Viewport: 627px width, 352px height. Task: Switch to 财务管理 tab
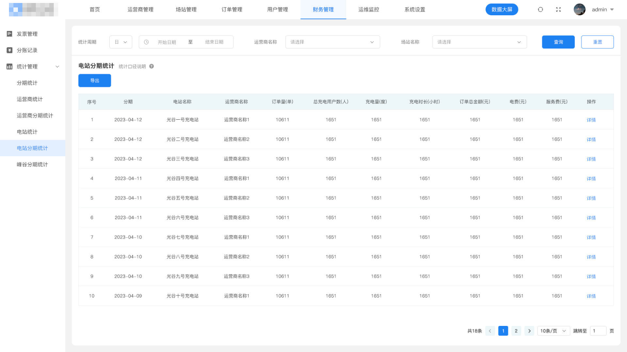(x=323, y=10)
